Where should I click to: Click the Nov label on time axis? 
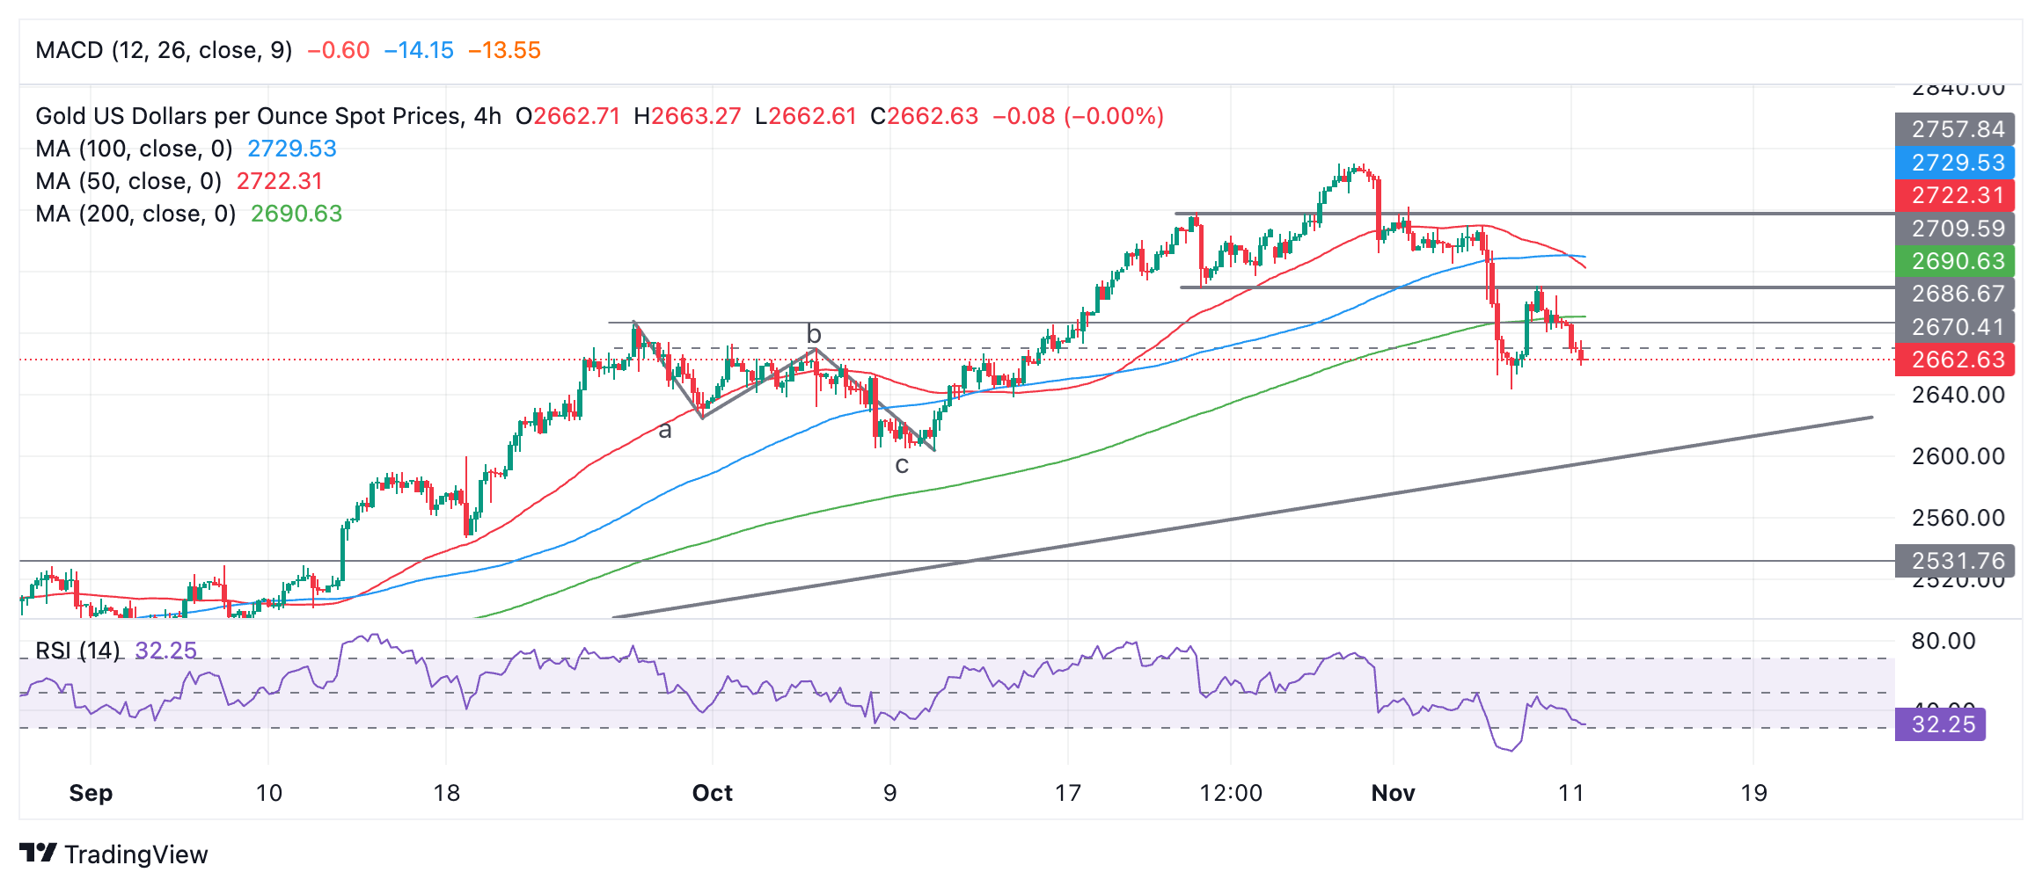(1393, 793)
